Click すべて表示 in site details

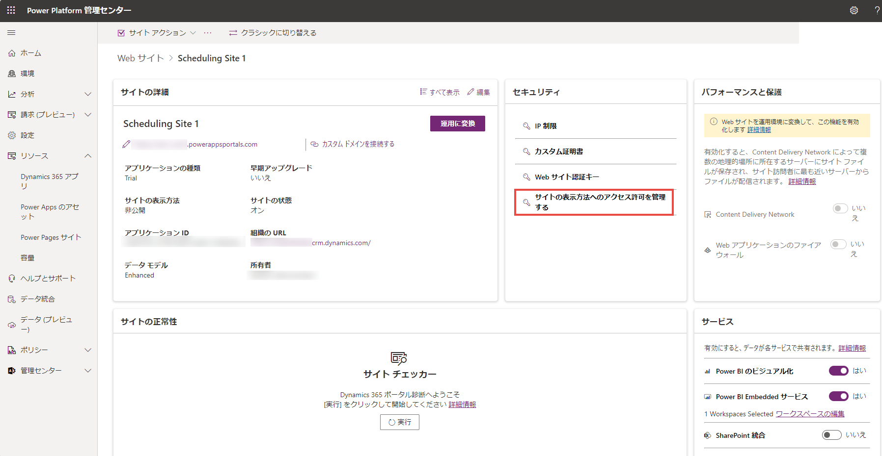tap(440, 92)
